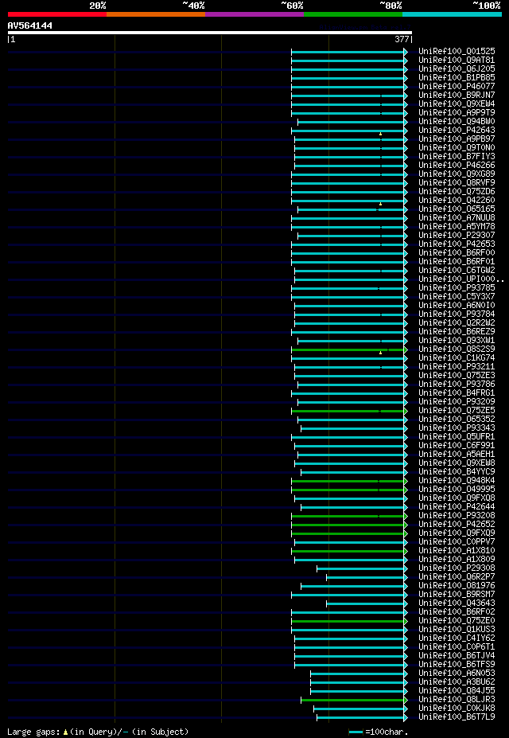Click hit label UniRef100_A6N0I0
This screenshot has height=738, width=509.
coord(457,305)
